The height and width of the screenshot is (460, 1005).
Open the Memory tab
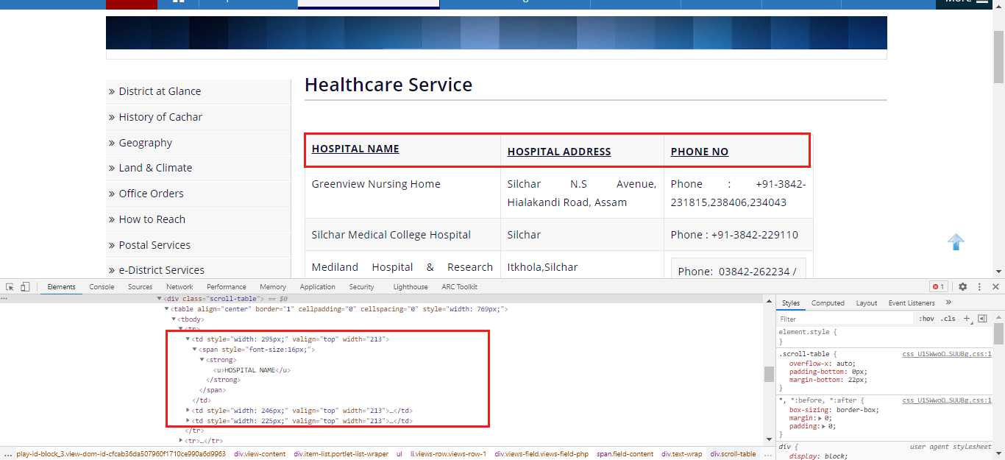(273, 287)
